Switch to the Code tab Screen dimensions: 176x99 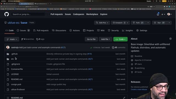(10, 31)
